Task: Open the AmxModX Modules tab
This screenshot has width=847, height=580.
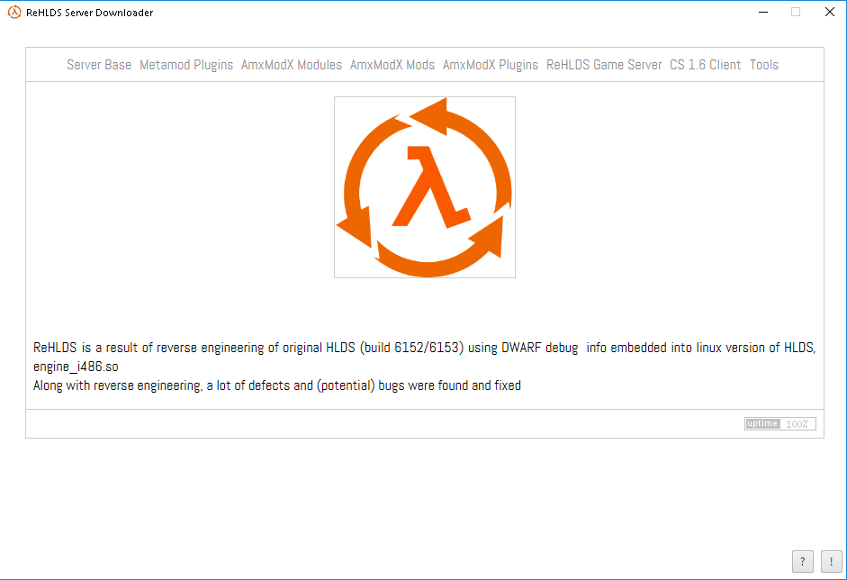Action: click(x=292, y=65)
